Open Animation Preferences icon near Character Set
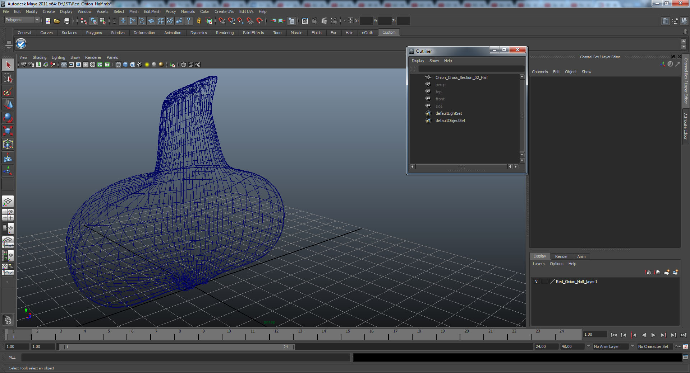The width and height of the screenshot is (690, 373). [x=686, y=346]
